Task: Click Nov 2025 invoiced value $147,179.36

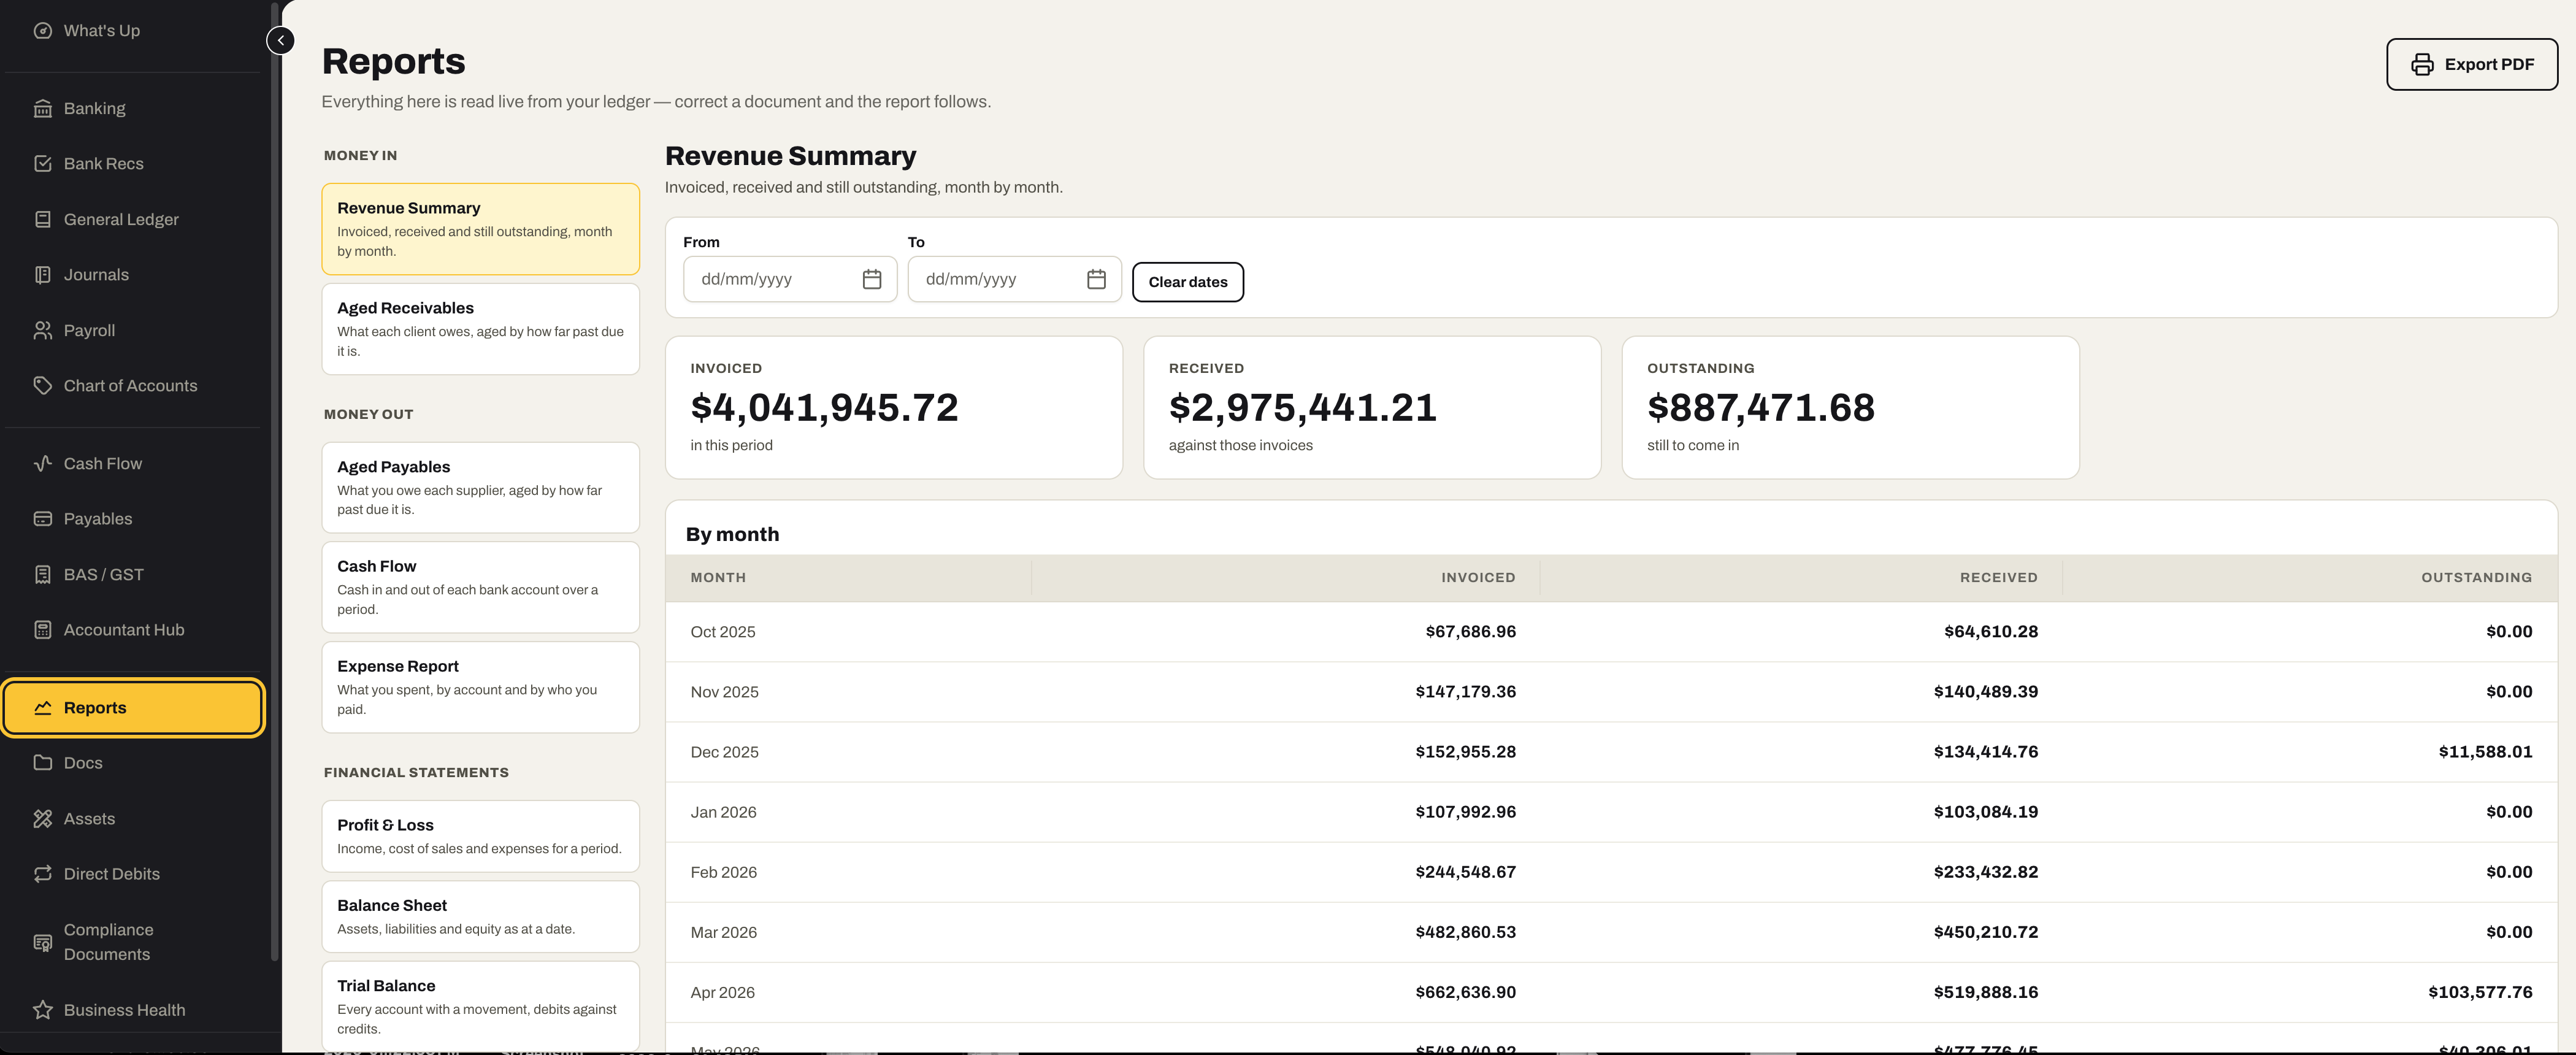Action: [x=1465, y=692]
